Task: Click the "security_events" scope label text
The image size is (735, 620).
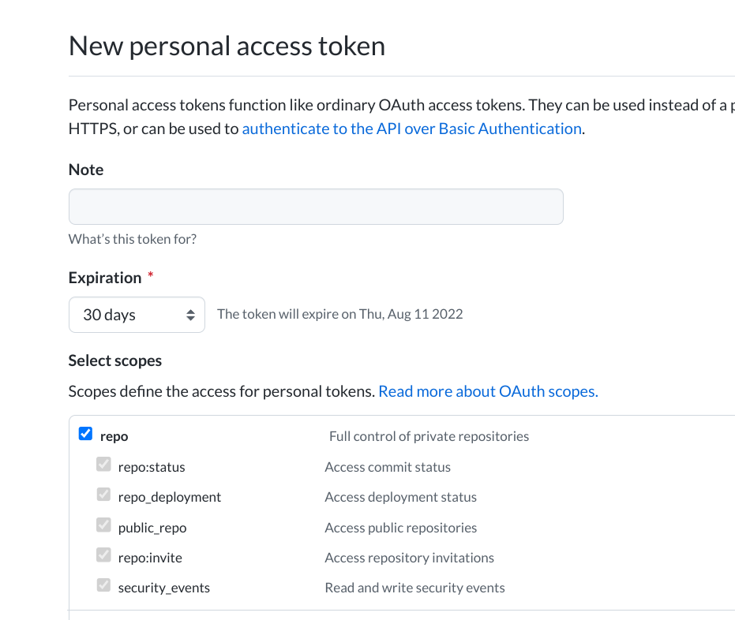Action: pos(164,588)
